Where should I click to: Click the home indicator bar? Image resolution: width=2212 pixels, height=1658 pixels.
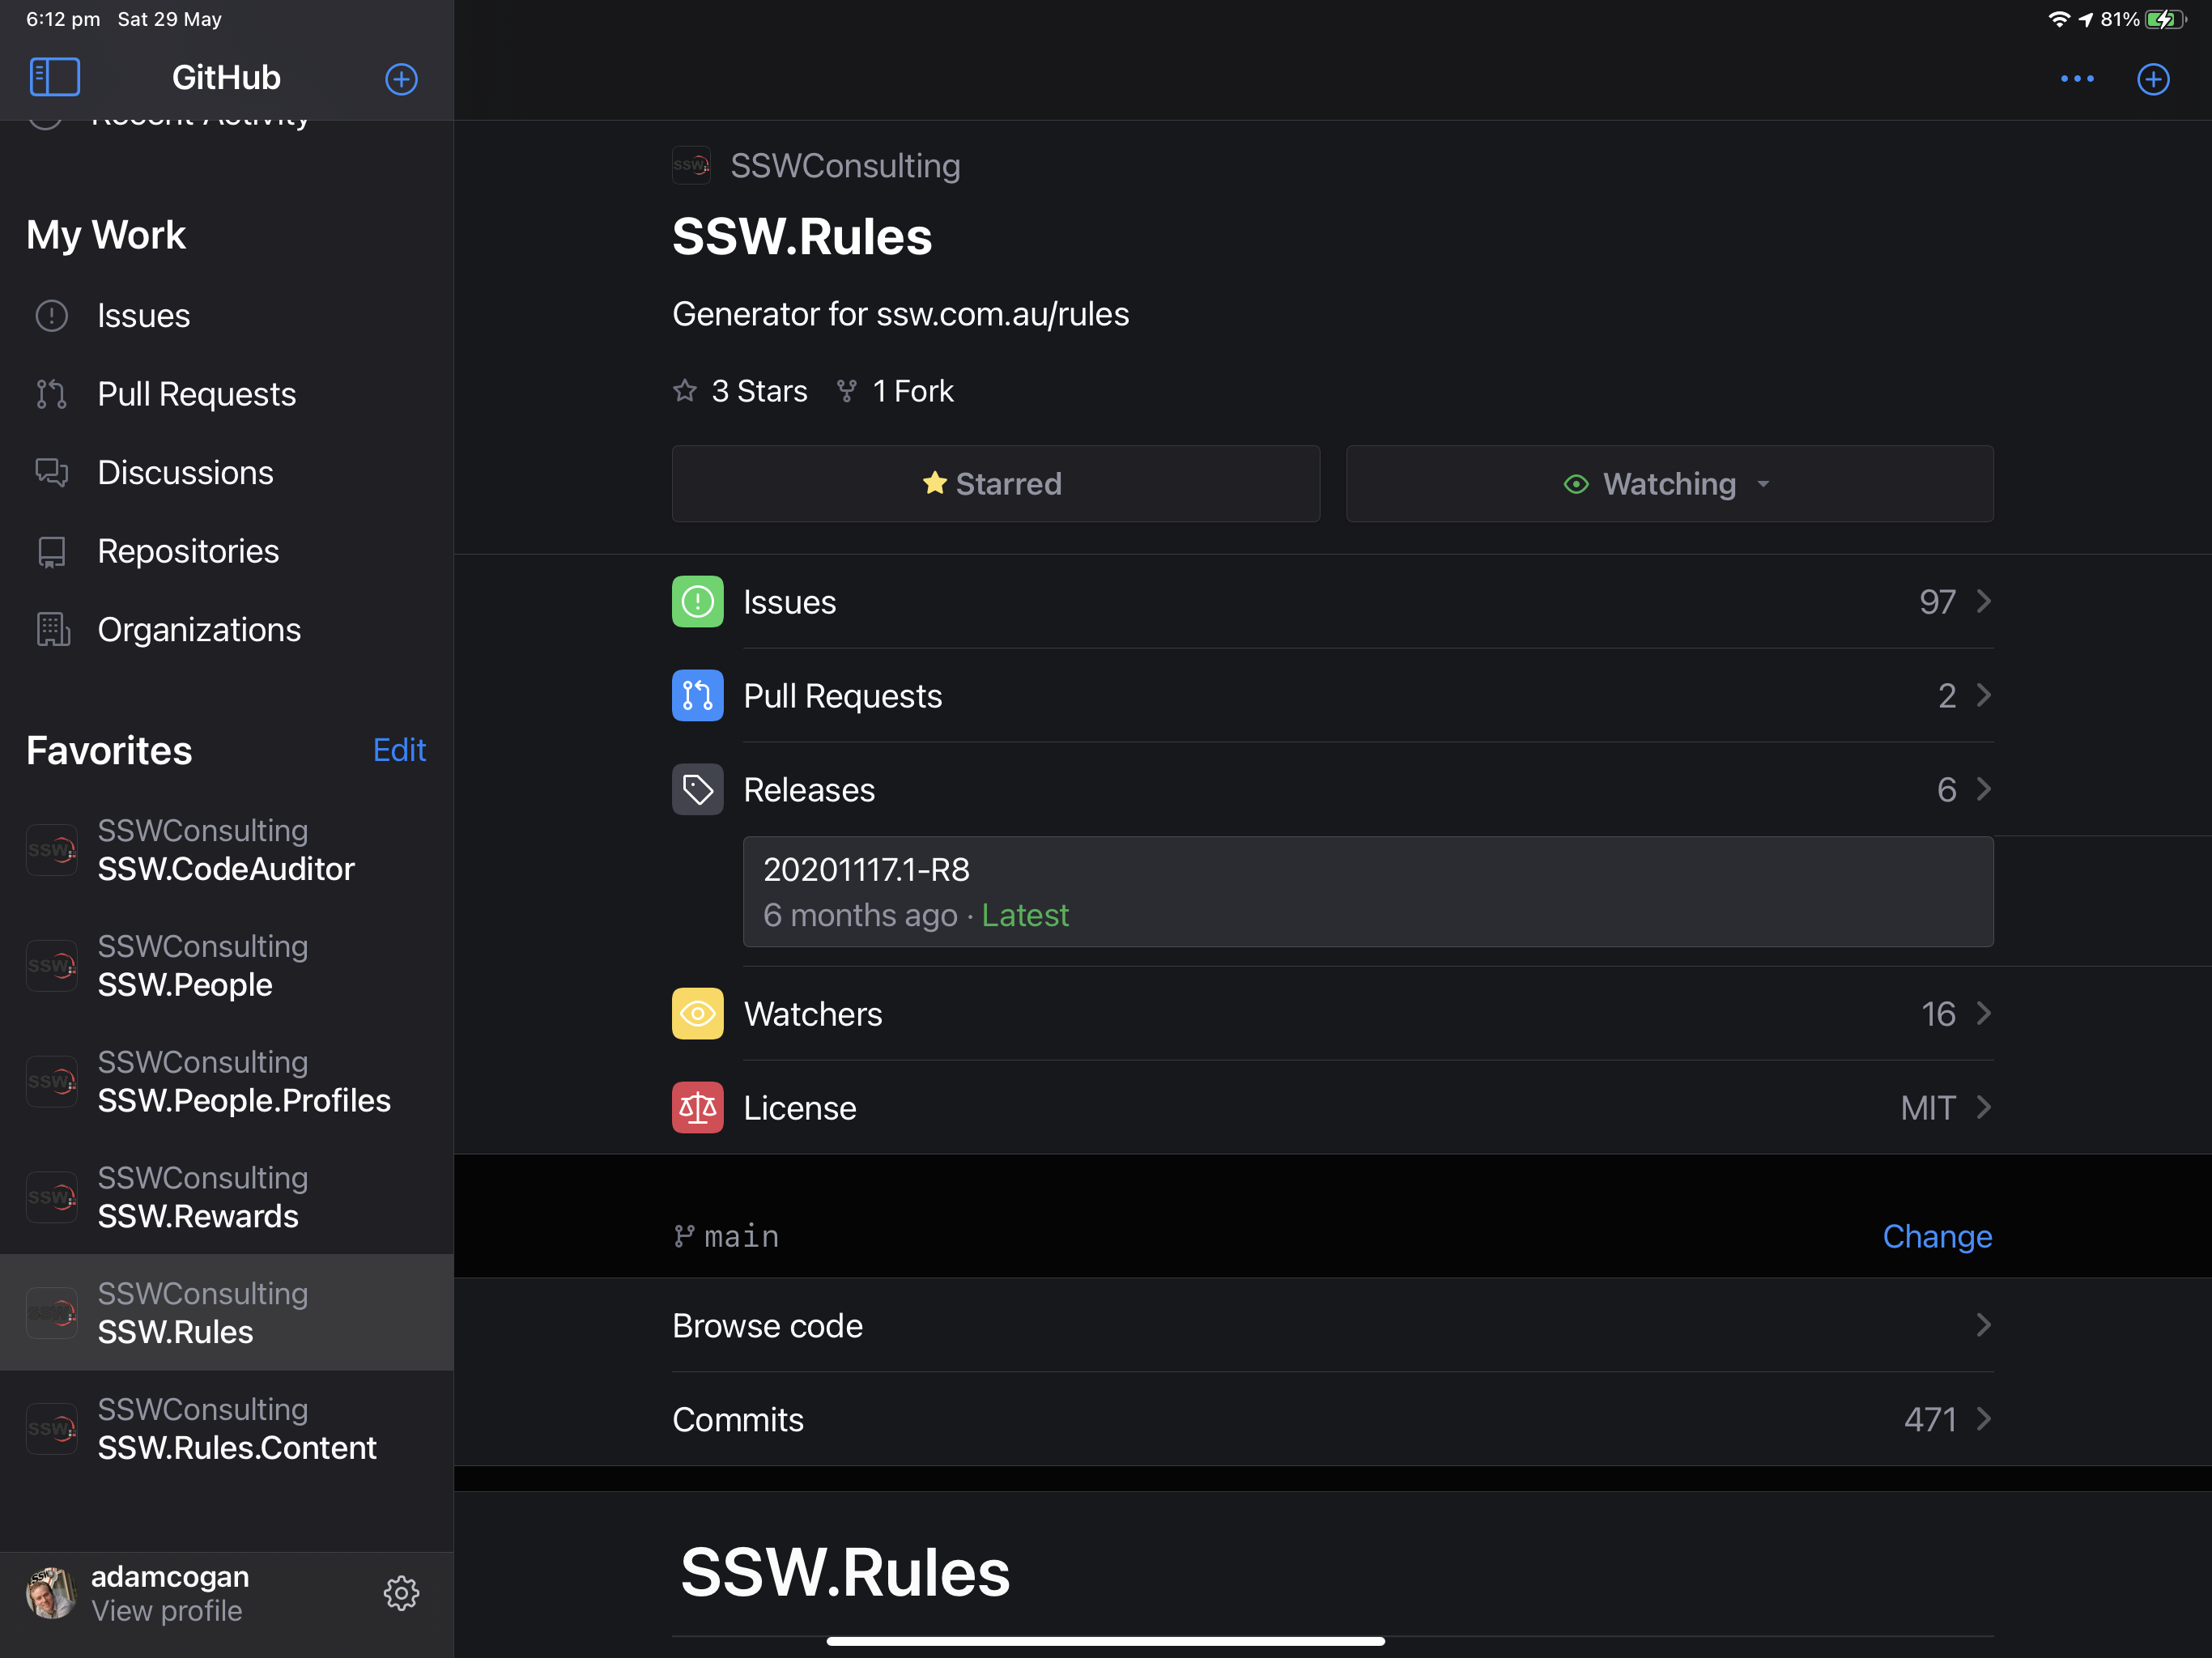pos(1105,1640)
